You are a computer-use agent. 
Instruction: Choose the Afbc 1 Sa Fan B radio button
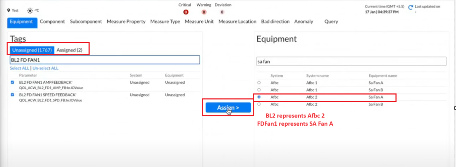click(x=259, y=90)
